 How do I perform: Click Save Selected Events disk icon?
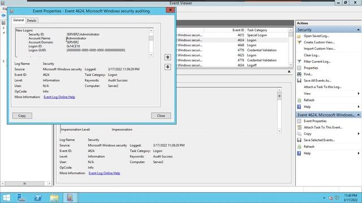pos(299,140)
